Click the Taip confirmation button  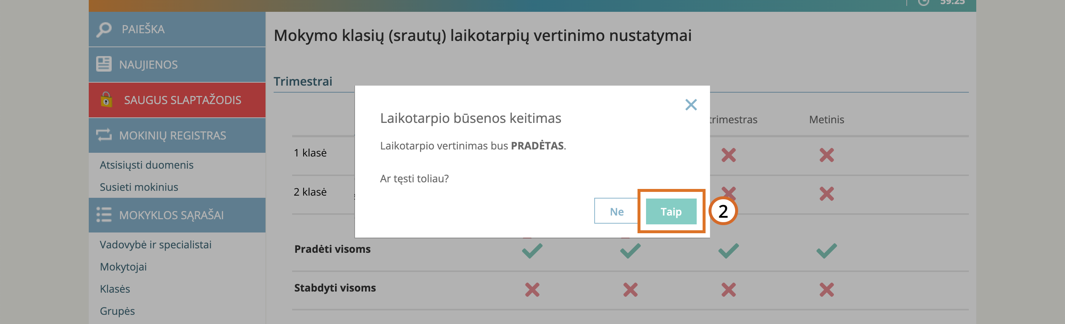670,211
